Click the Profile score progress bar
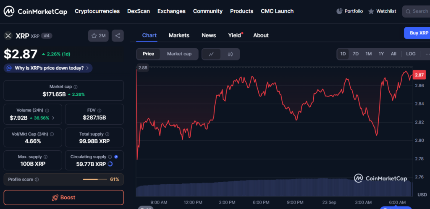Image resolution: width=430 pixels, height=209 pixels. point(95,180)
